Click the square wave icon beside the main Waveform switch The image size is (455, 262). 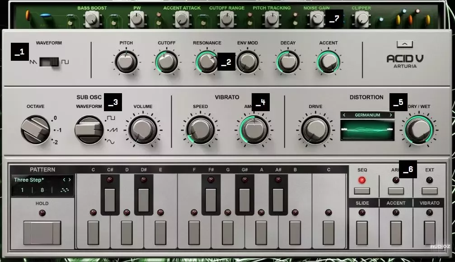[x=65, y=62]
